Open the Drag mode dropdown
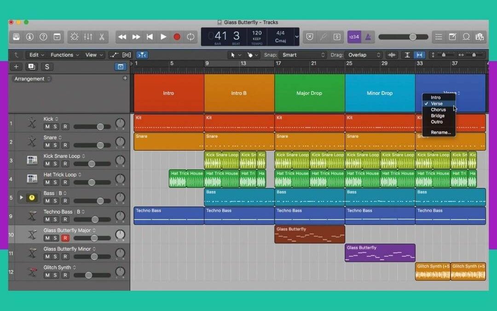 tap(364, 54)
